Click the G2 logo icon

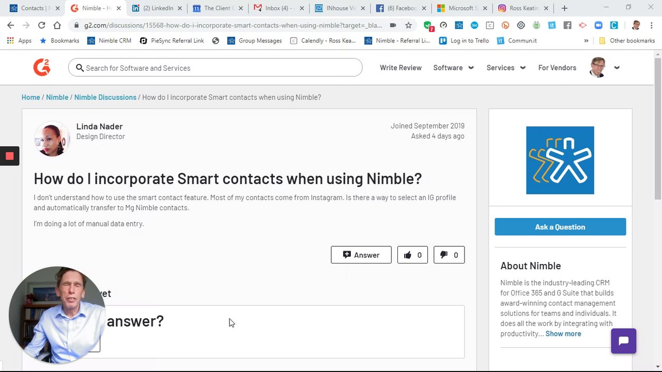[x=42, y=68]
